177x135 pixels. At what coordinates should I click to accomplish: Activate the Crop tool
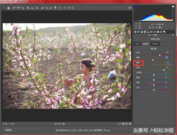point(28,8)
